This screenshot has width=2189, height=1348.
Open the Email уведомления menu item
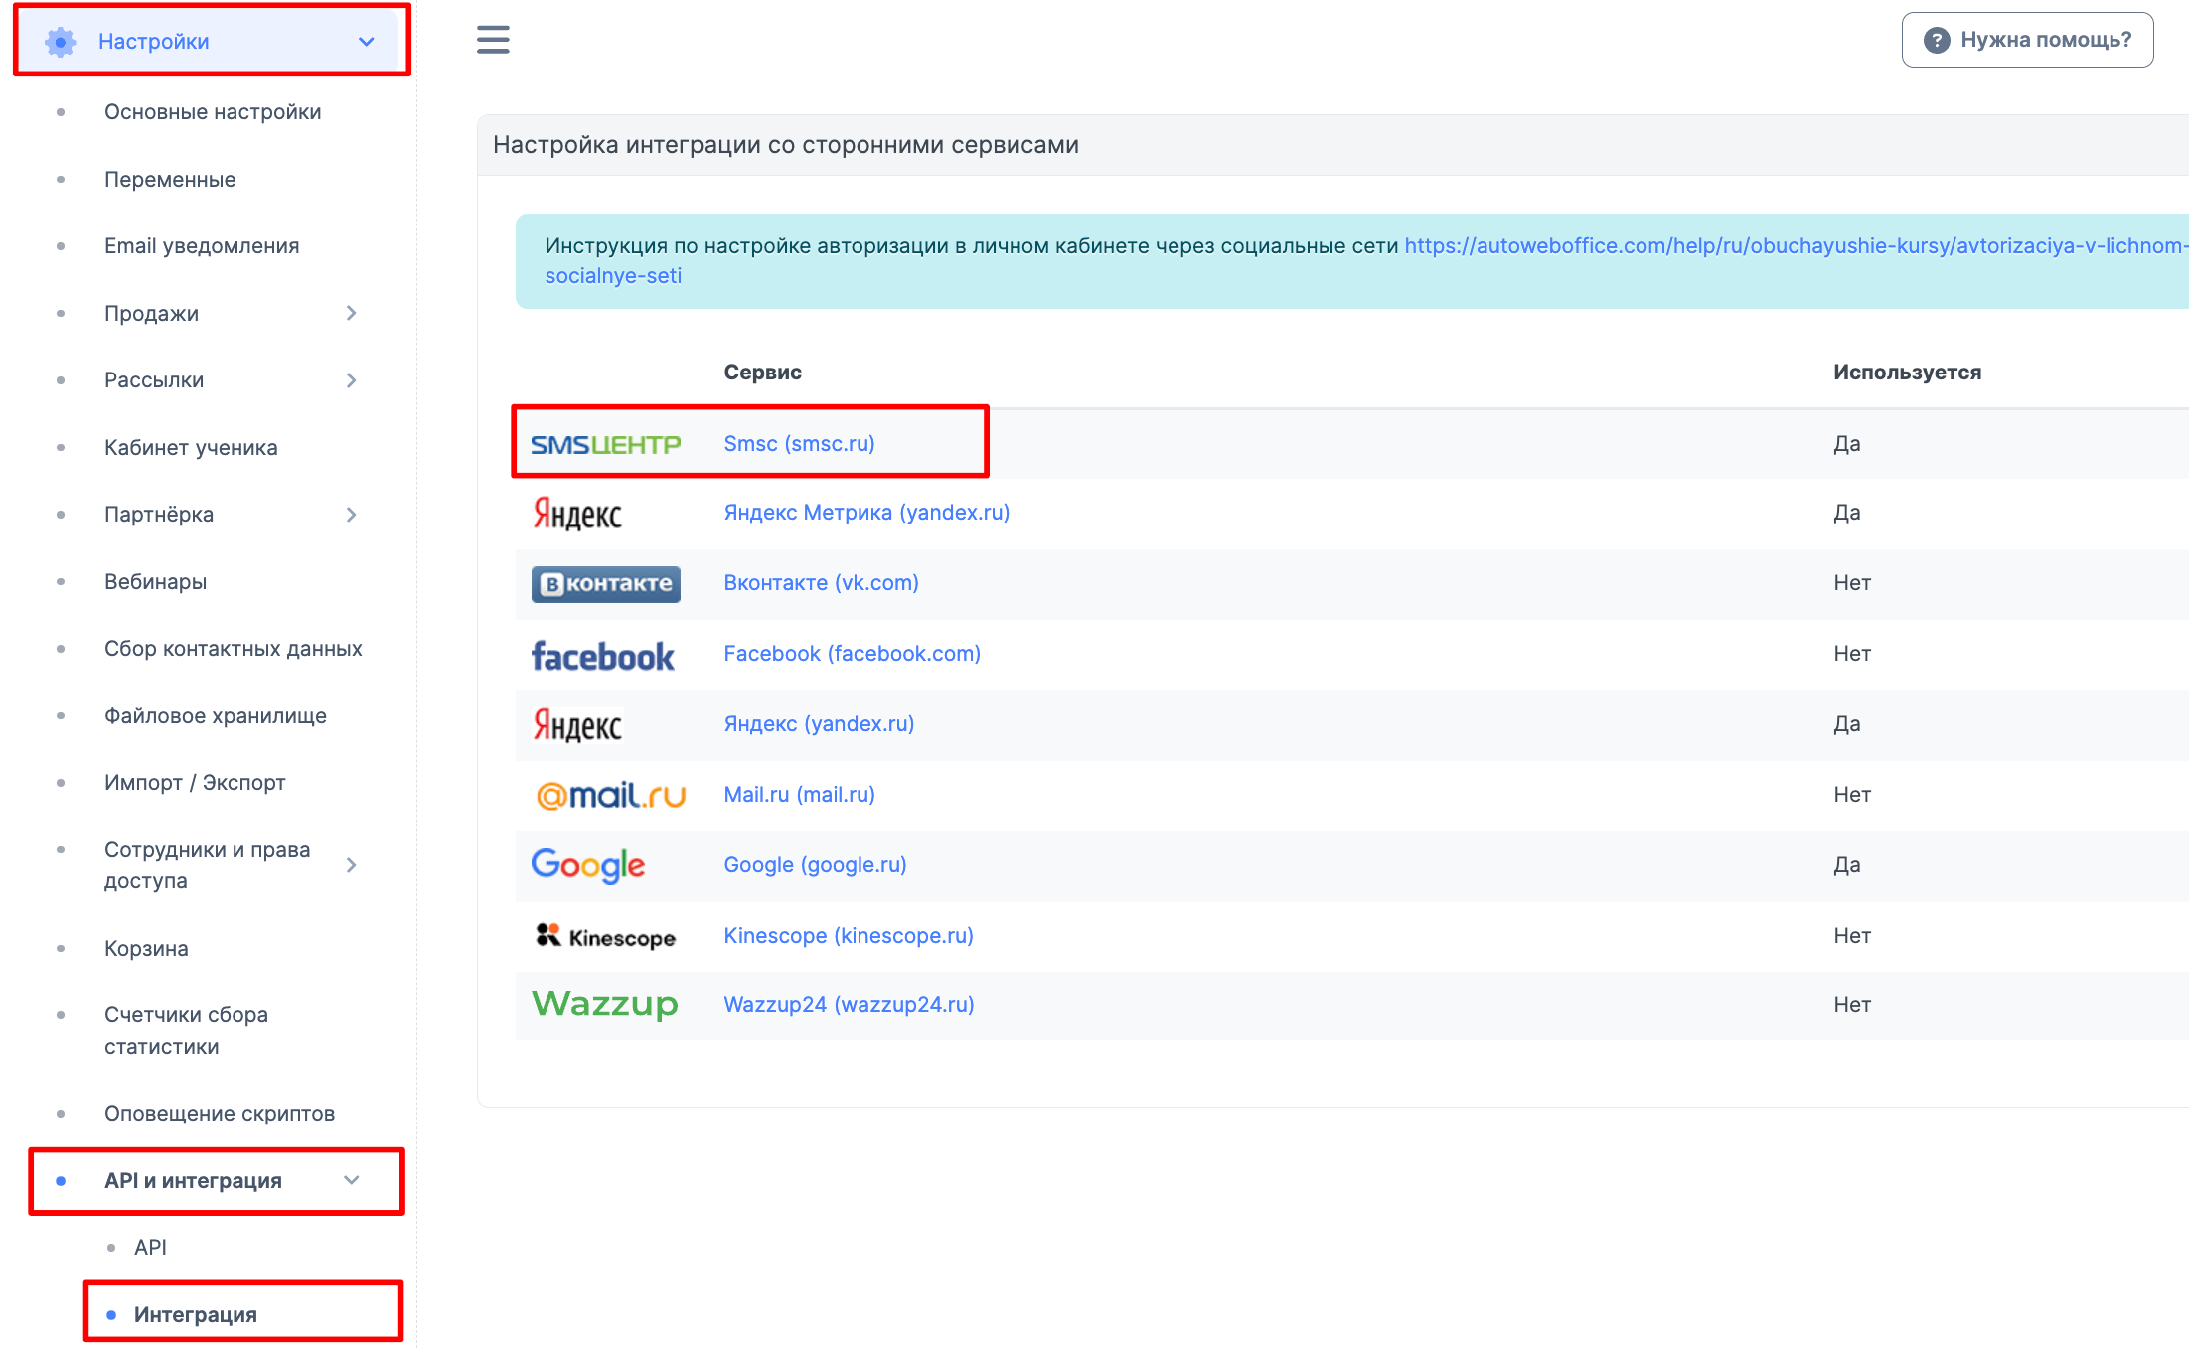(202, 246)
